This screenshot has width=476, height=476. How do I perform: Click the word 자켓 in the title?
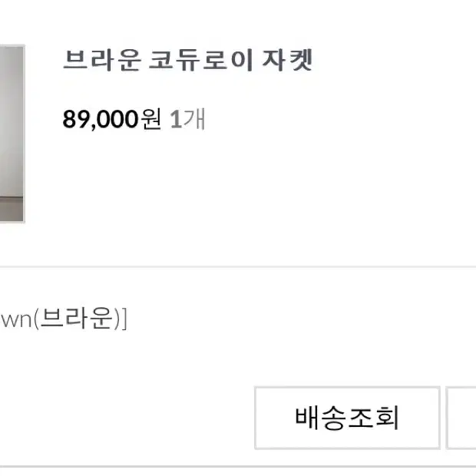pos(287,60)
